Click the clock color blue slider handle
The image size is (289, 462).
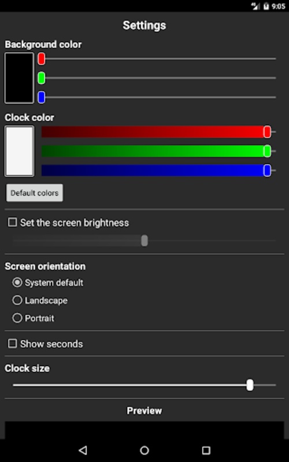click(267, 170)
